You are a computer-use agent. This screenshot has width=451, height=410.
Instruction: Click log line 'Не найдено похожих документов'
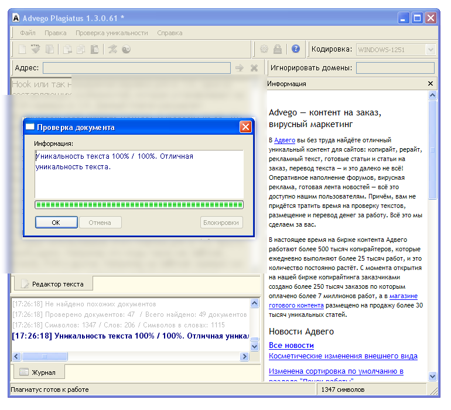point(84,304)
